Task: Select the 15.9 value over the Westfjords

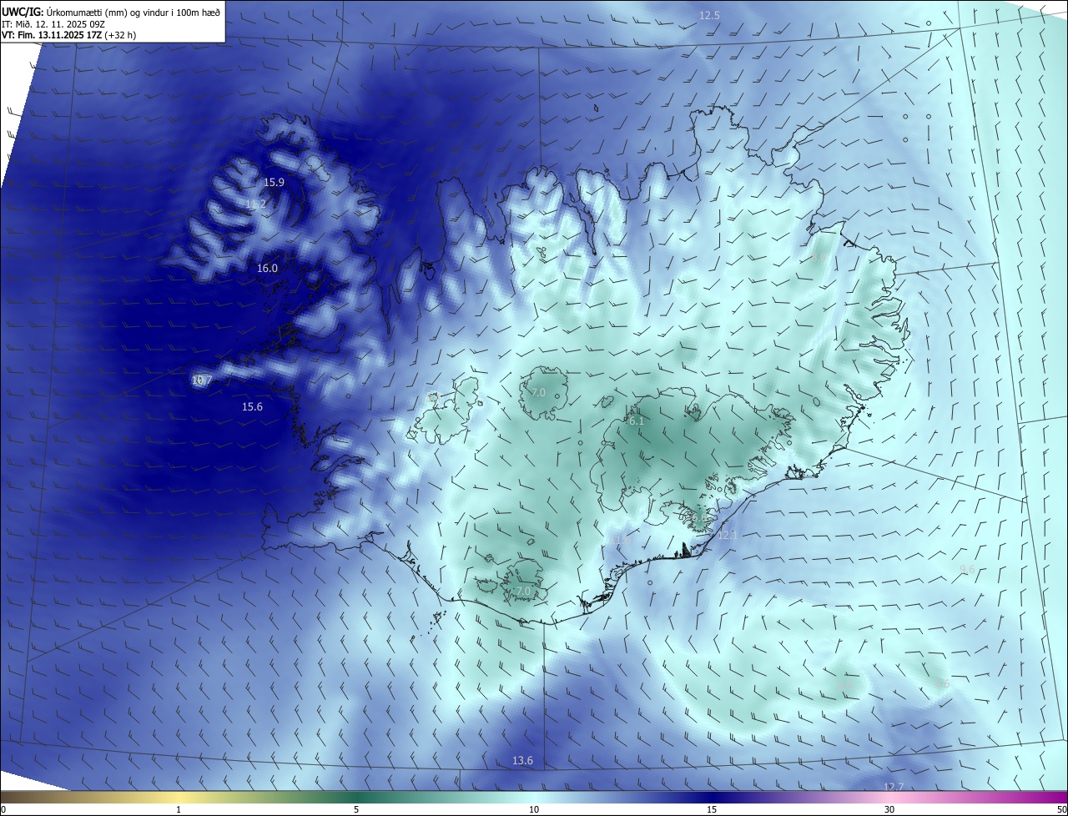Action: pos(275,182)
